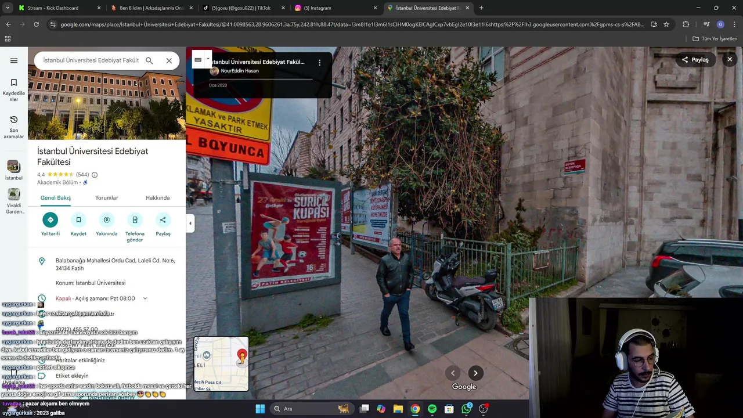Open WhatsApp from the taskbar
The height and width of the screenshot is (418, 743).
467,409
